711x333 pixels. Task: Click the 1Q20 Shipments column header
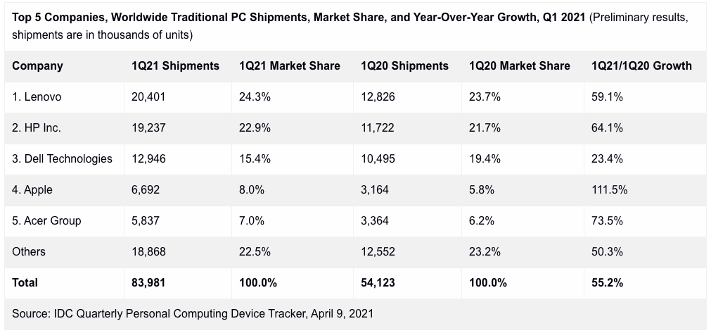click(404, 66)
